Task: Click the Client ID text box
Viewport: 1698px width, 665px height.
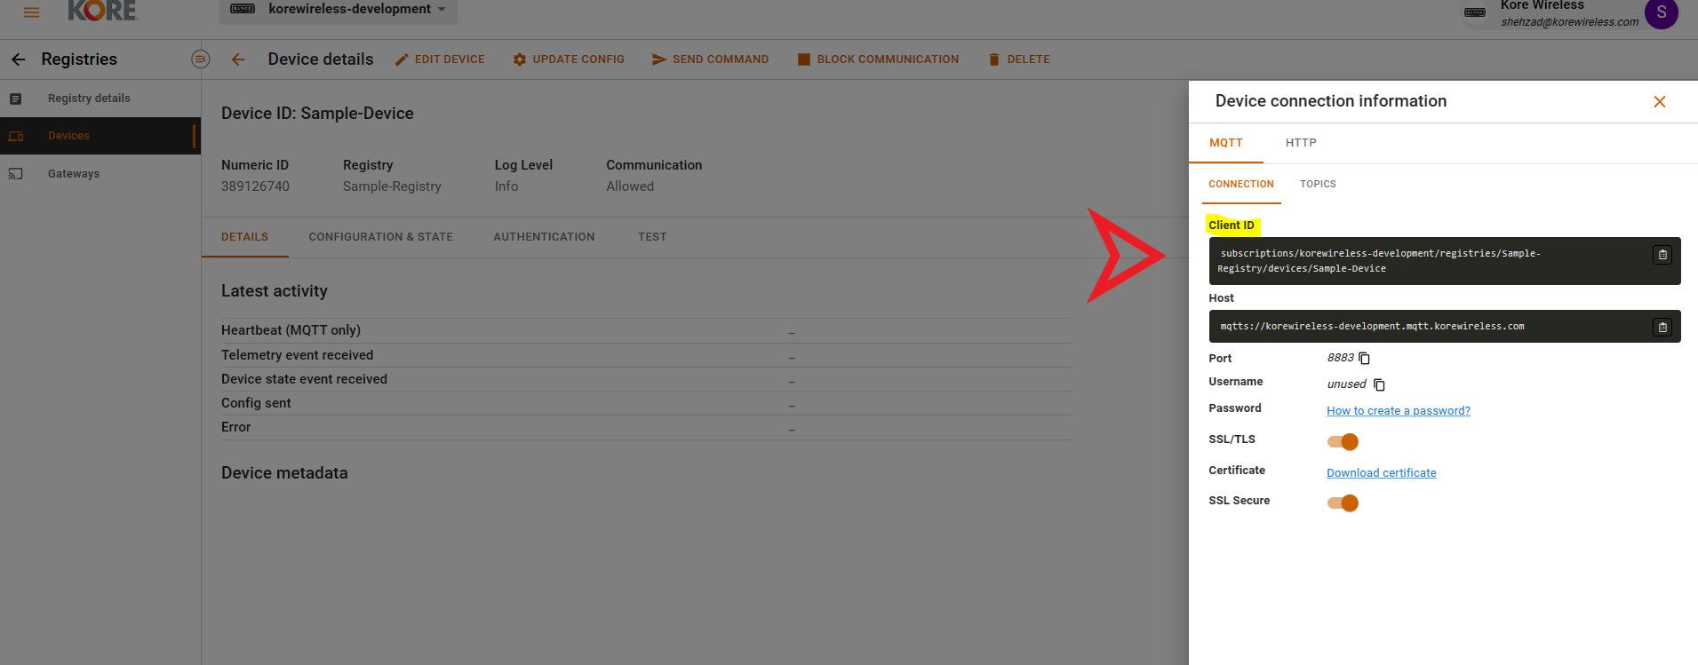Action: [1445, 261]
